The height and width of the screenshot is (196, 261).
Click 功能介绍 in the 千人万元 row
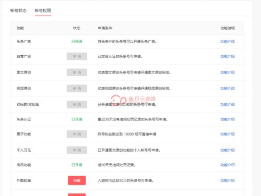pos(228,150)
